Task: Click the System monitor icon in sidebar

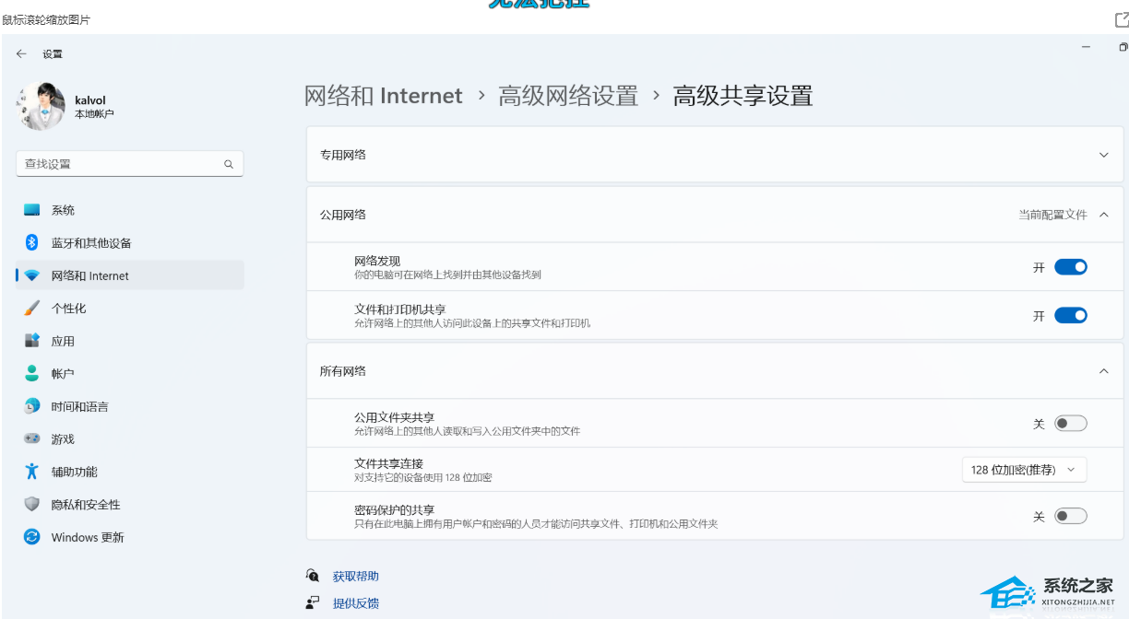Action: 32,210
